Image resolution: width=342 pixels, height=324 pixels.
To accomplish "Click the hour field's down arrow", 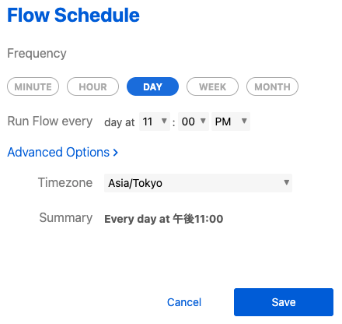I will pyautogui.click(x=164, y=121).
